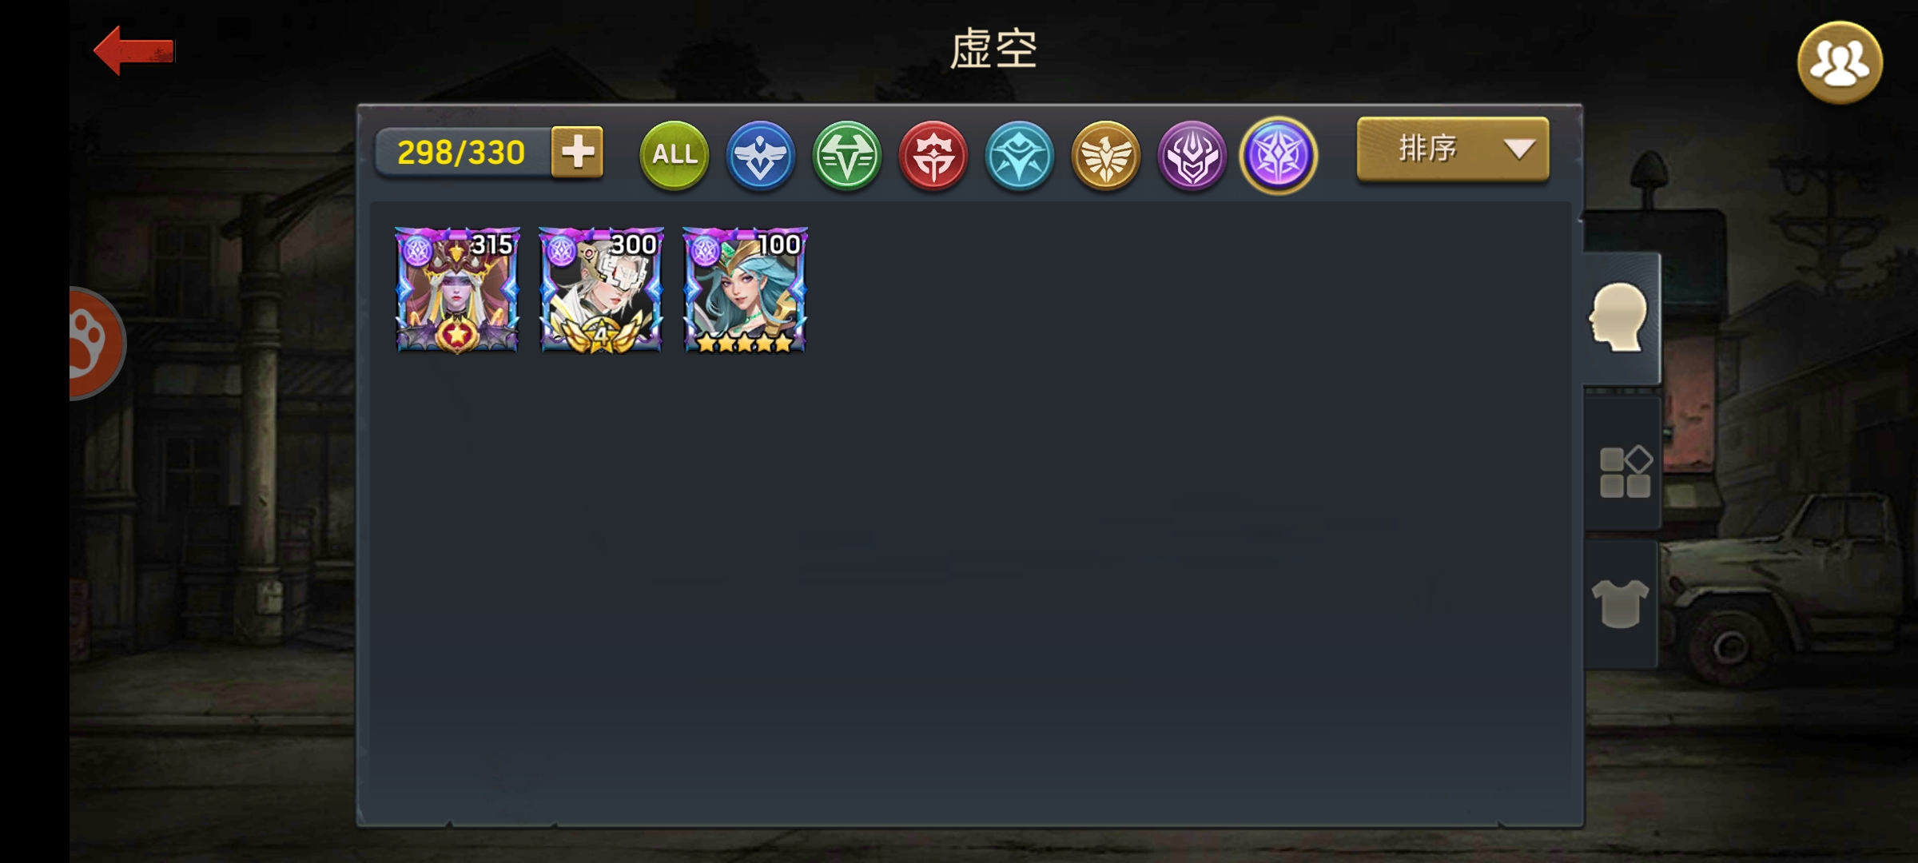
Task: Select the level 100 five-star hero
Action: tap(745, 289)
